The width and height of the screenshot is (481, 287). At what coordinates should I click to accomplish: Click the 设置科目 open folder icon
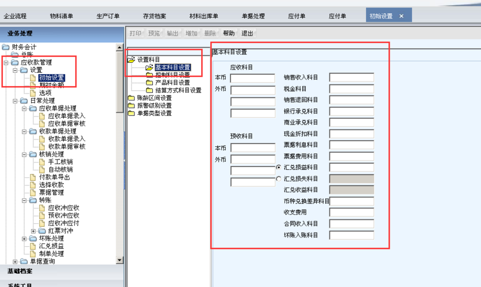coord(131,60)
